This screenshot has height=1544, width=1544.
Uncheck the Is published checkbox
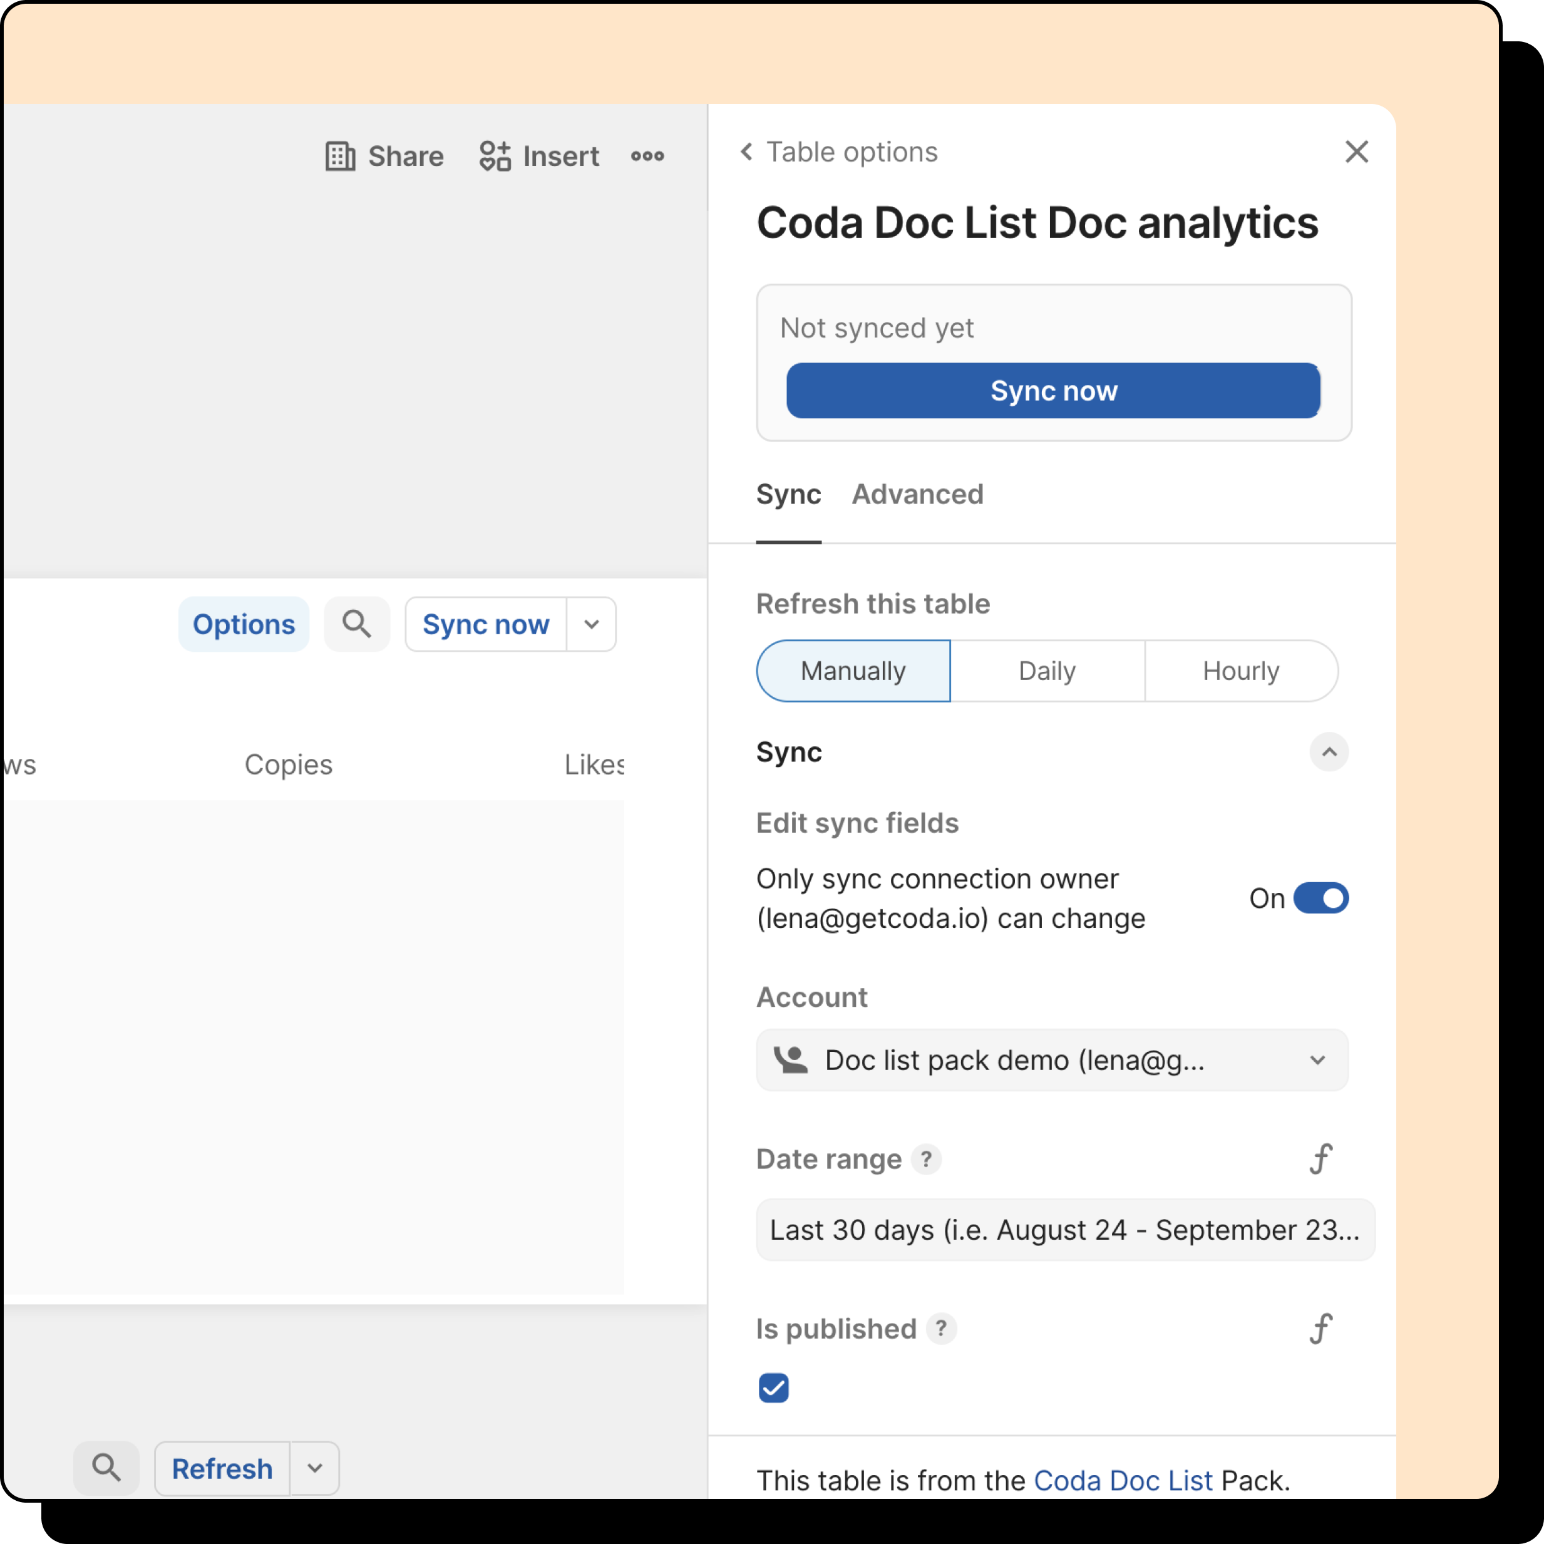[x=773, y=1387]
